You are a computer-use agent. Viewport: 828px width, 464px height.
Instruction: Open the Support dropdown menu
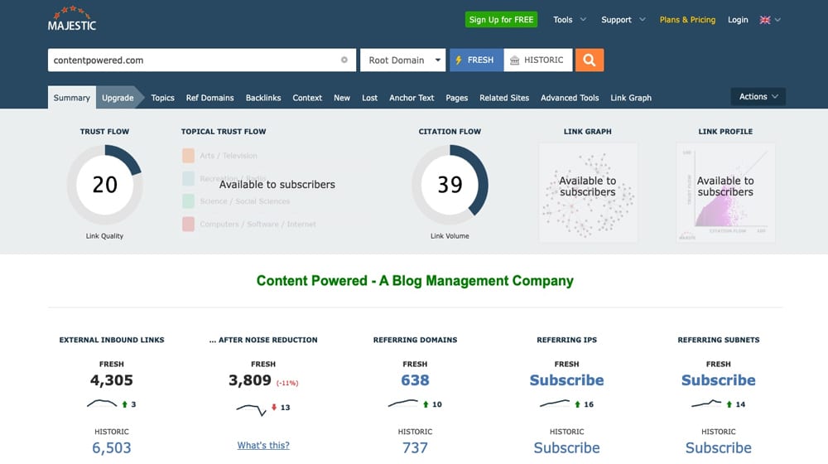tap(622, 20)
